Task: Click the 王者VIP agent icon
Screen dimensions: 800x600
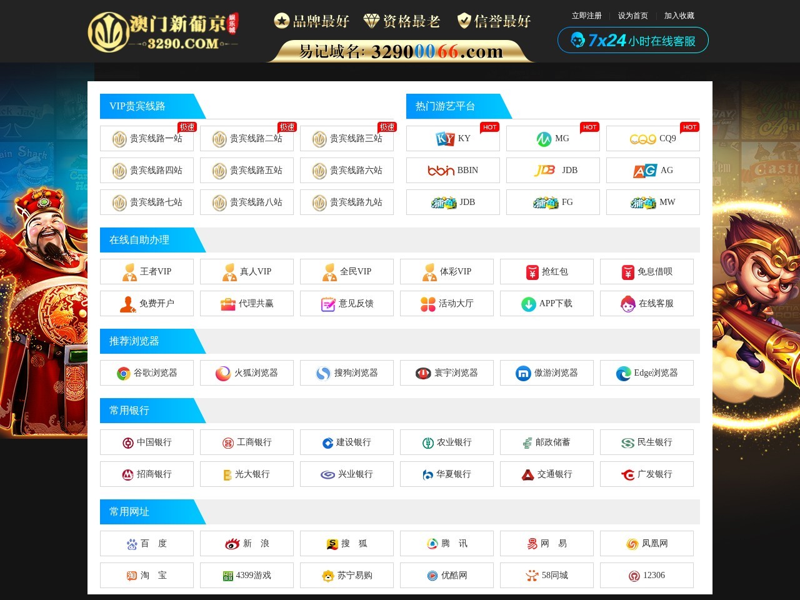Action: [x=129, y=272]
